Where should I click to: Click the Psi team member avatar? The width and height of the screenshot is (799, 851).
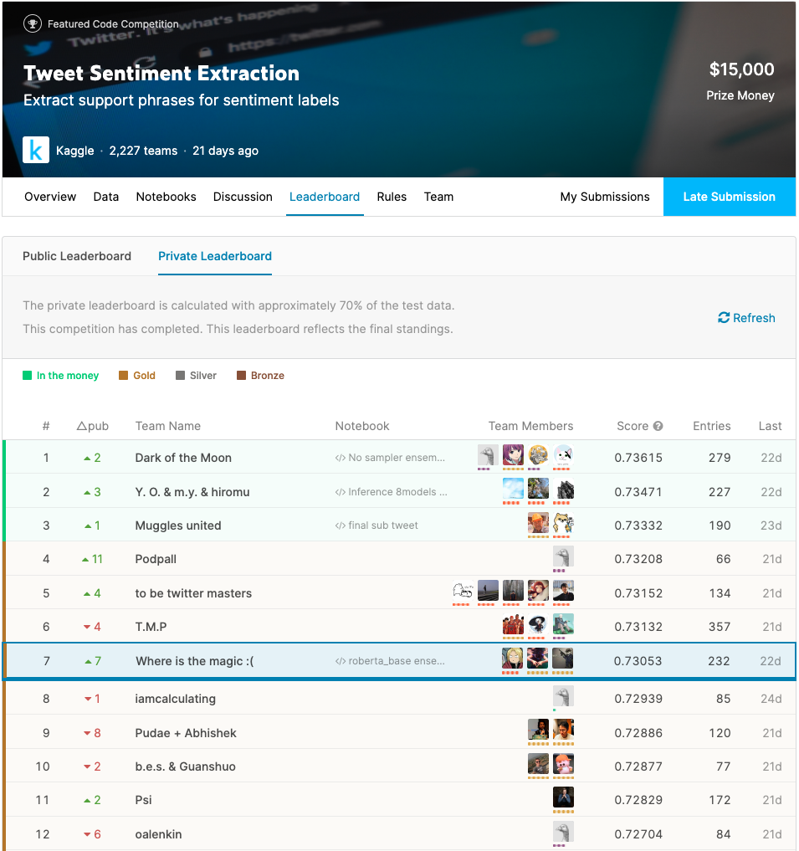click(563, 799)
